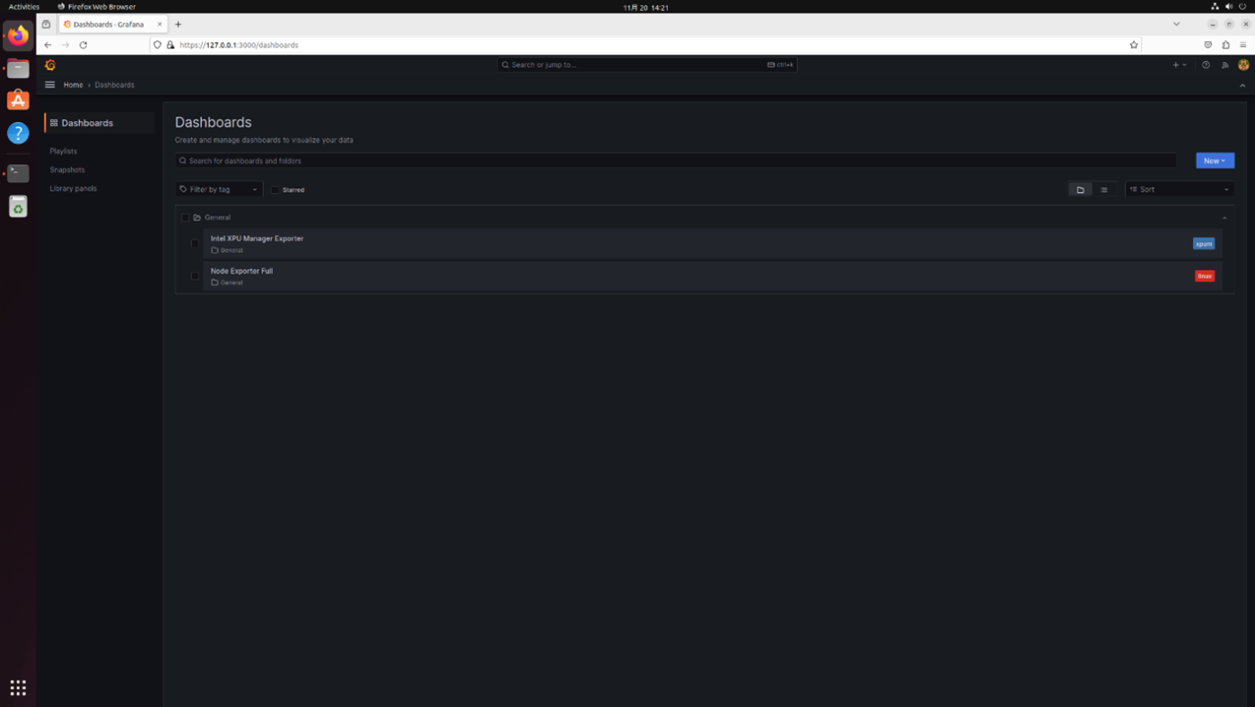Viewport: 1255px width, 707px height.
Task: Bookmark this page with the star icon
Action: (x=1134, y=45)
